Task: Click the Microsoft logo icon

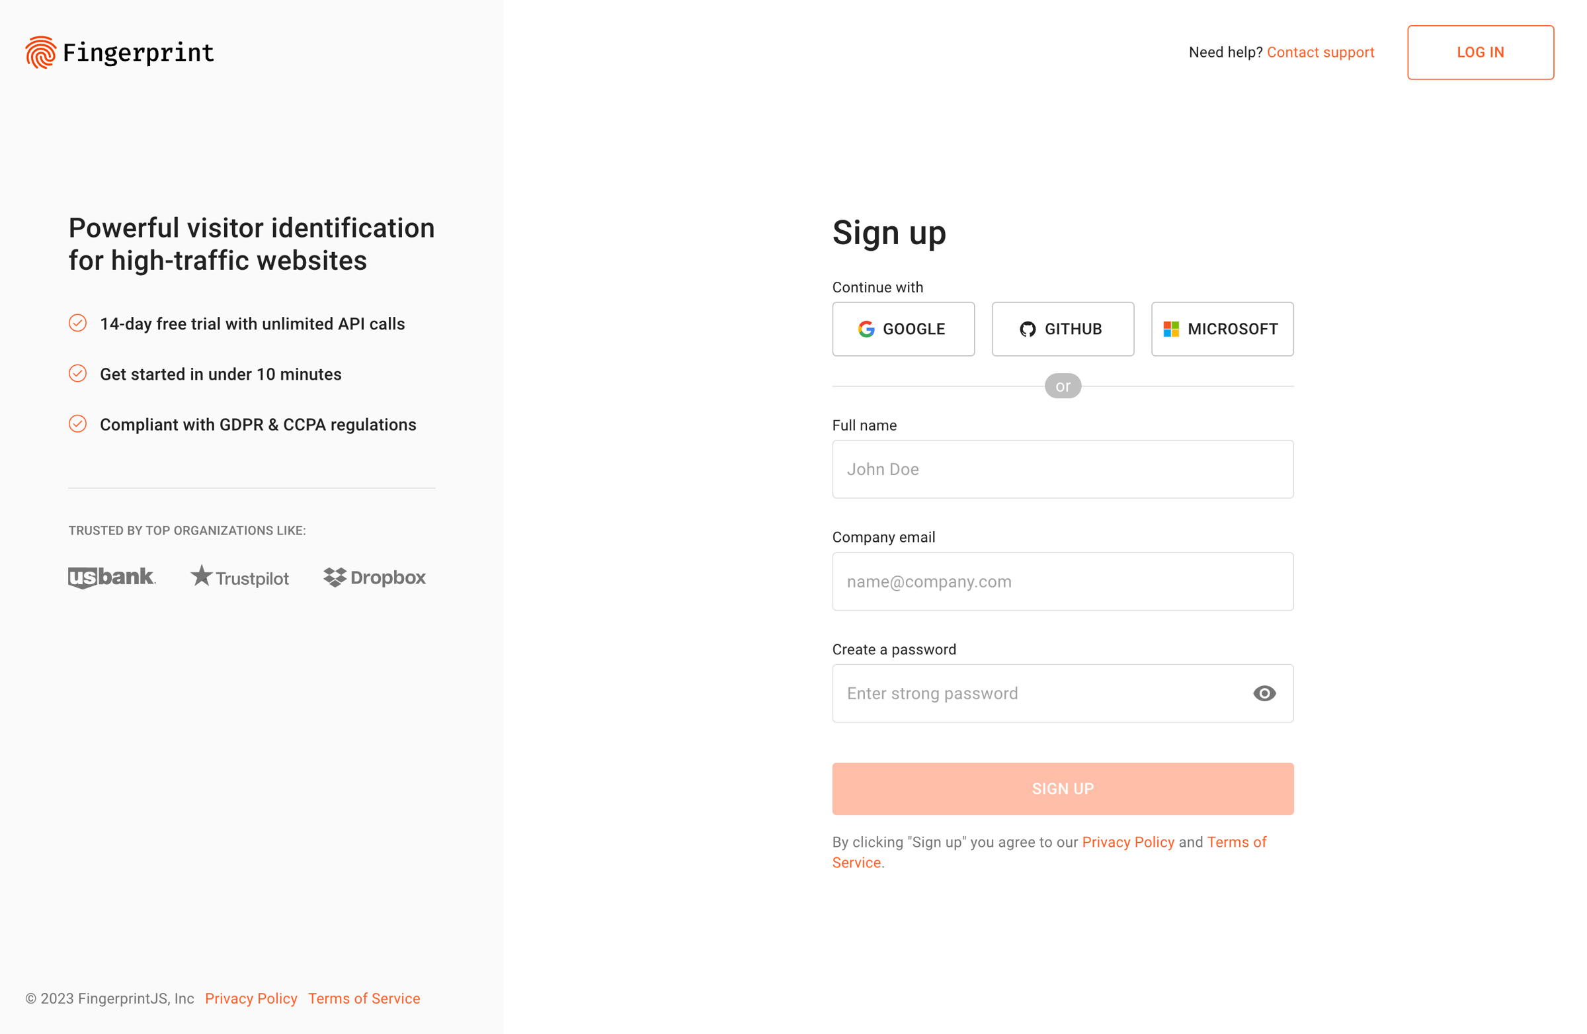Action: coord(1171,329)
